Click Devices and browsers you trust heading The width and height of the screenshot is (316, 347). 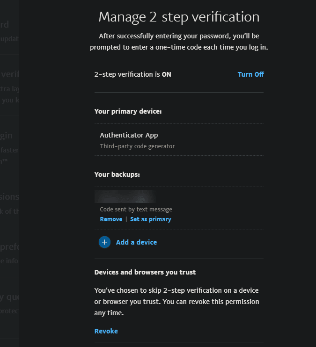[145, 272]
